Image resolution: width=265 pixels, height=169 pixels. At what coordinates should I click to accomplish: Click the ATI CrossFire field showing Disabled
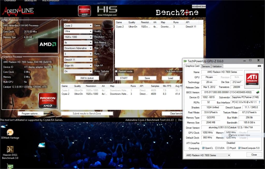click(x=231, y=143)
